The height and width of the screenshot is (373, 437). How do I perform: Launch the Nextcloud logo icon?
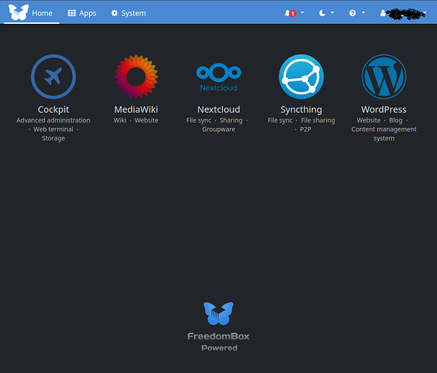(x=218, y=77)
